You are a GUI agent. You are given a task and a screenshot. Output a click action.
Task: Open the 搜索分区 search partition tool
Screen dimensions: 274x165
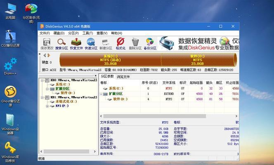tap(61, 44)
